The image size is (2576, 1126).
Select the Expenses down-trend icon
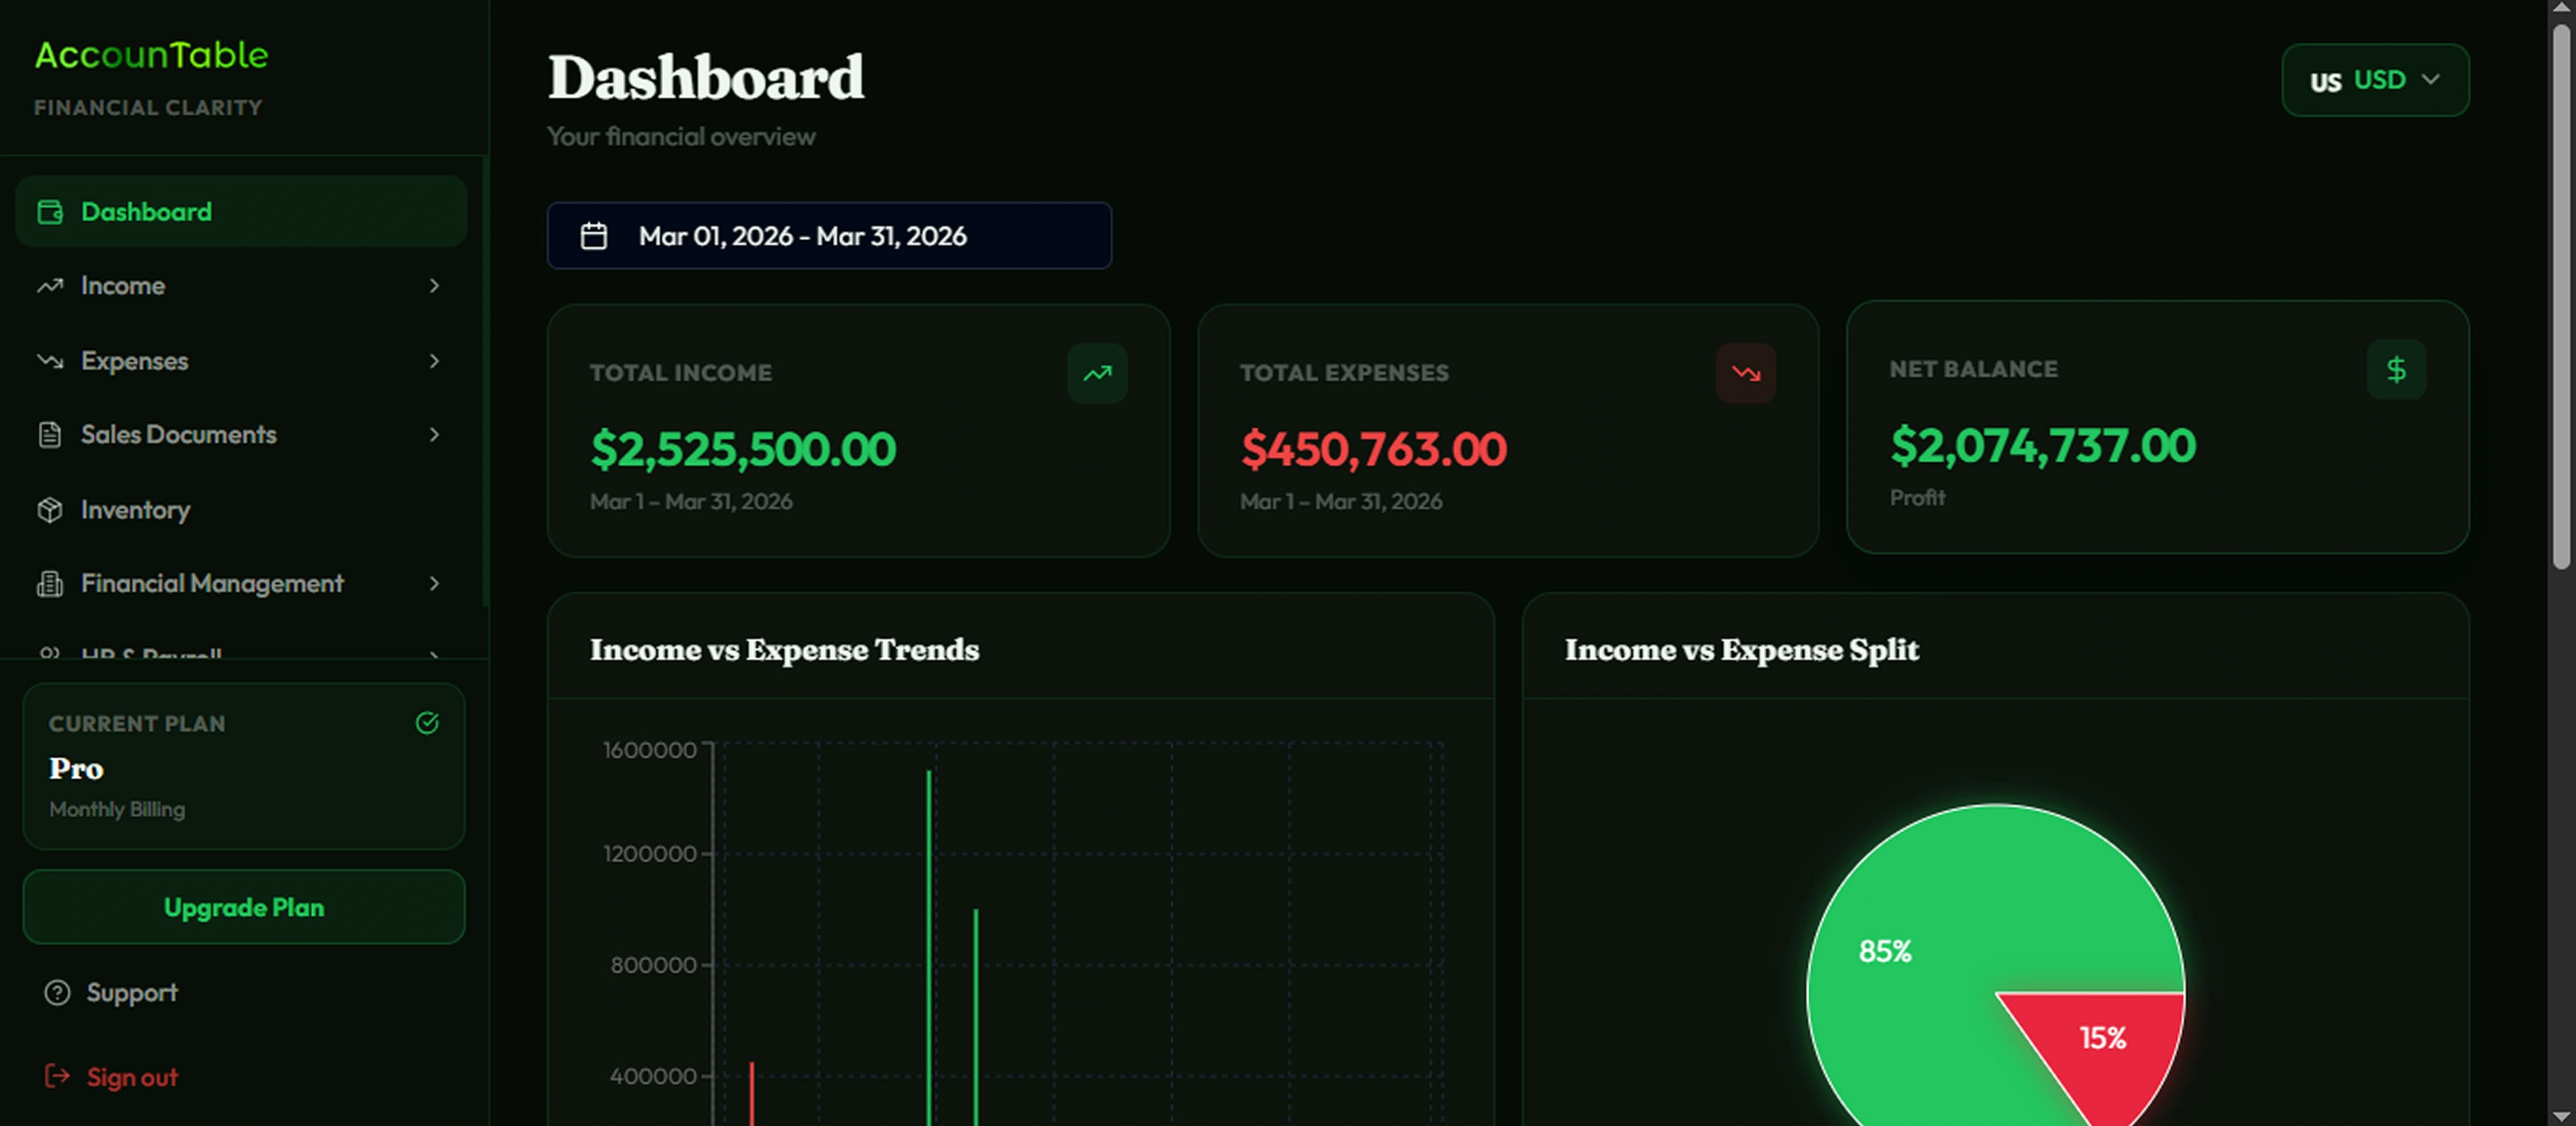pyautogui.click(x=50, y=361)
